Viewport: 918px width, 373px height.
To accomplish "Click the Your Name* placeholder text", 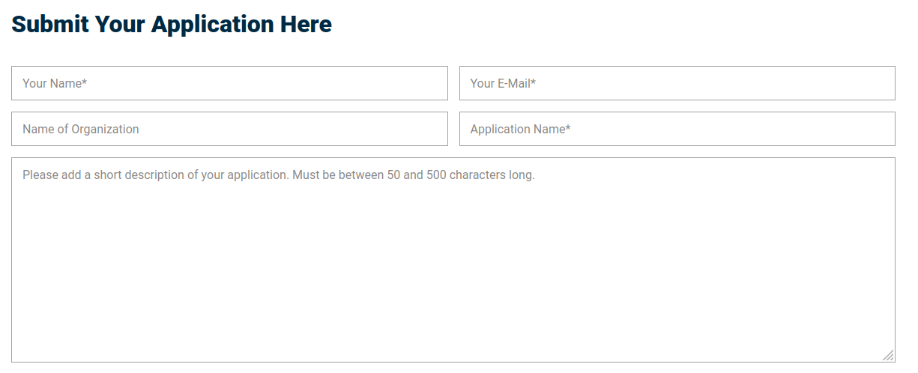I will click(x=55, y=83).
